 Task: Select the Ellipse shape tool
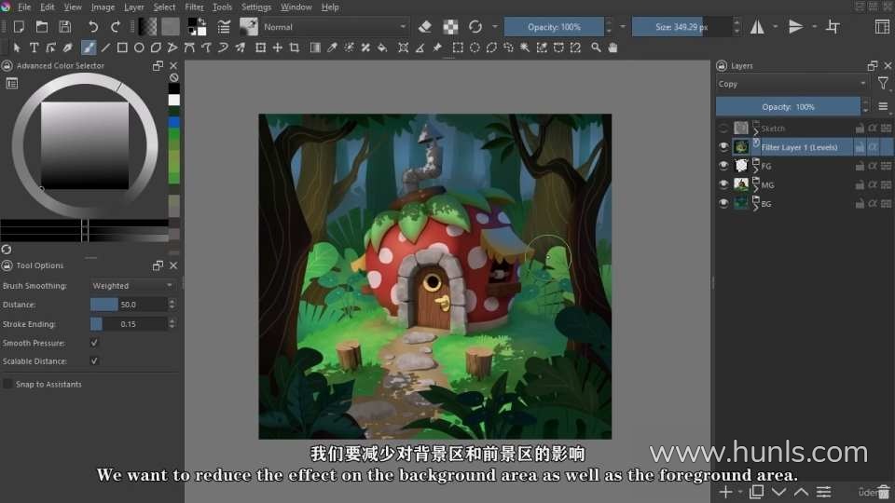139,48
